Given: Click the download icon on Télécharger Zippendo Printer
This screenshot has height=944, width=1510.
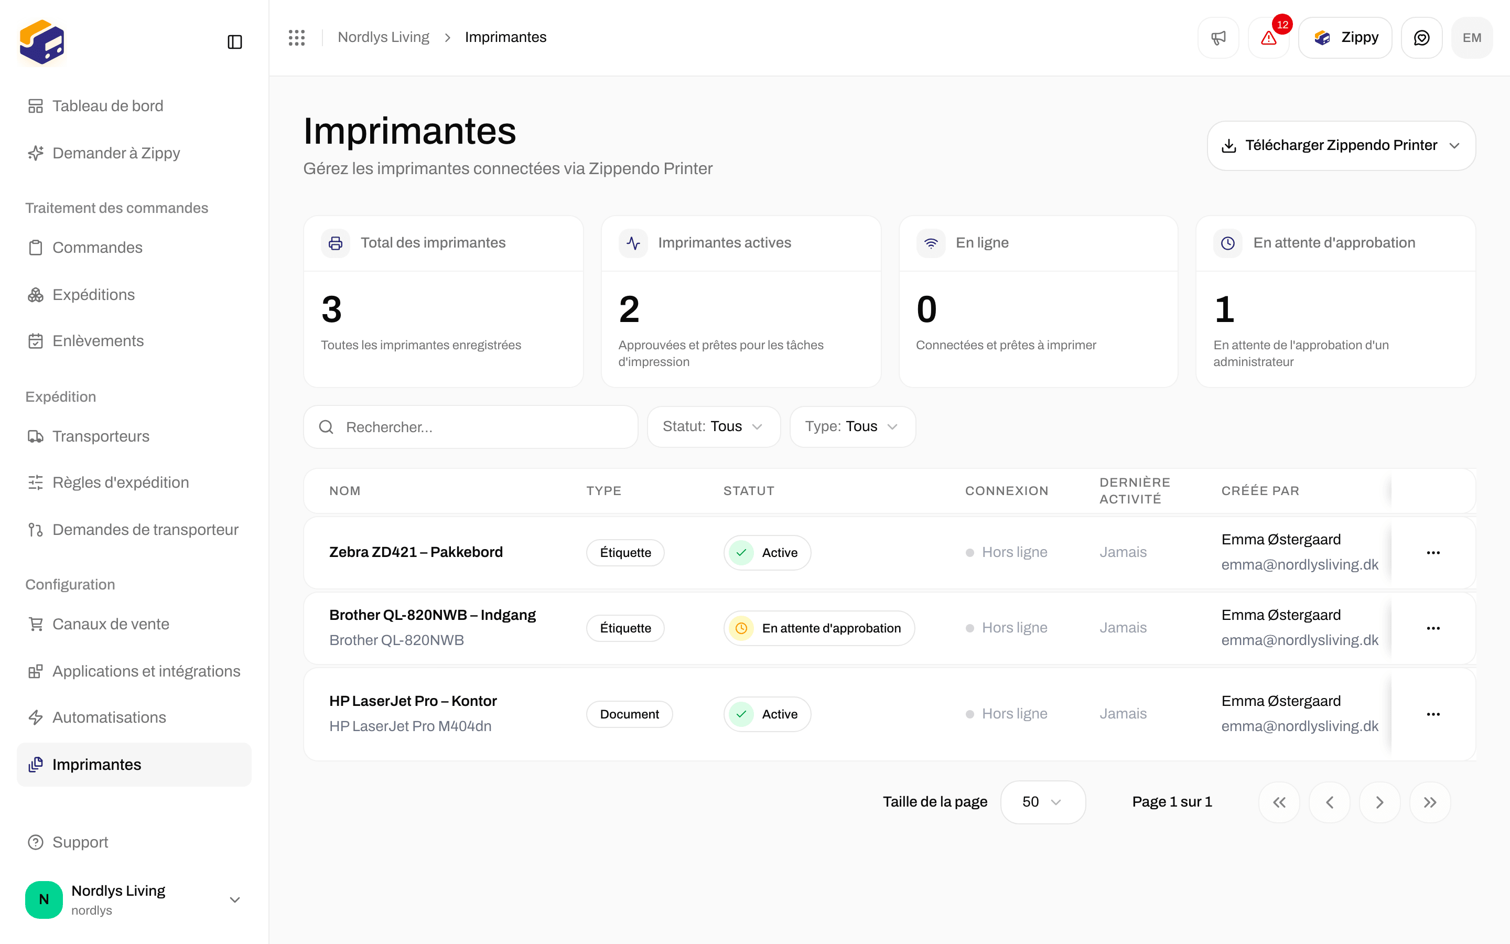Looking at the screenshot, I should 1228,145.
